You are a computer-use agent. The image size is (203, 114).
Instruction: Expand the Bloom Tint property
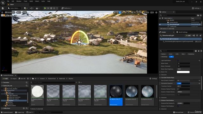click(x=160, y=72)
